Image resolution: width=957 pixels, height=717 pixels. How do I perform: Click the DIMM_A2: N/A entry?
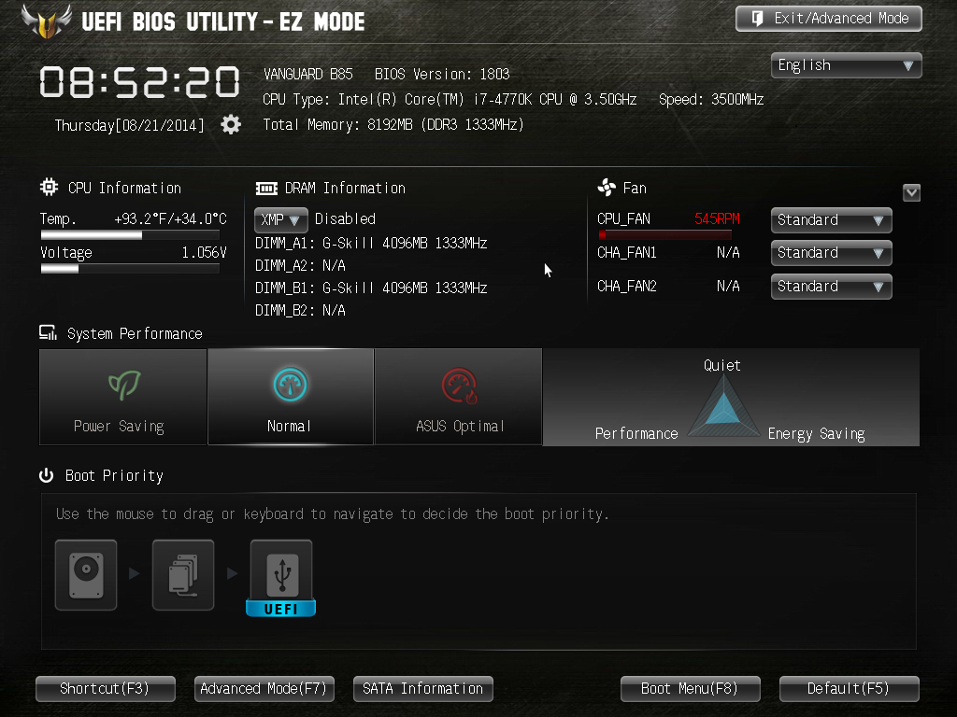pos(300,266)
